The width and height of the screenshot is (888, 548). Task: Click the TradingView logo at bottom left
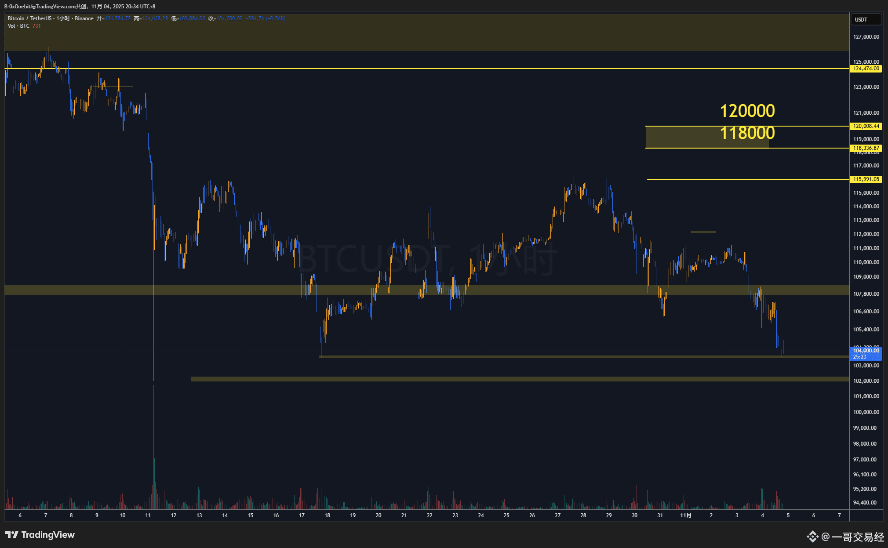pyautogui.click(x=40, y=535)
